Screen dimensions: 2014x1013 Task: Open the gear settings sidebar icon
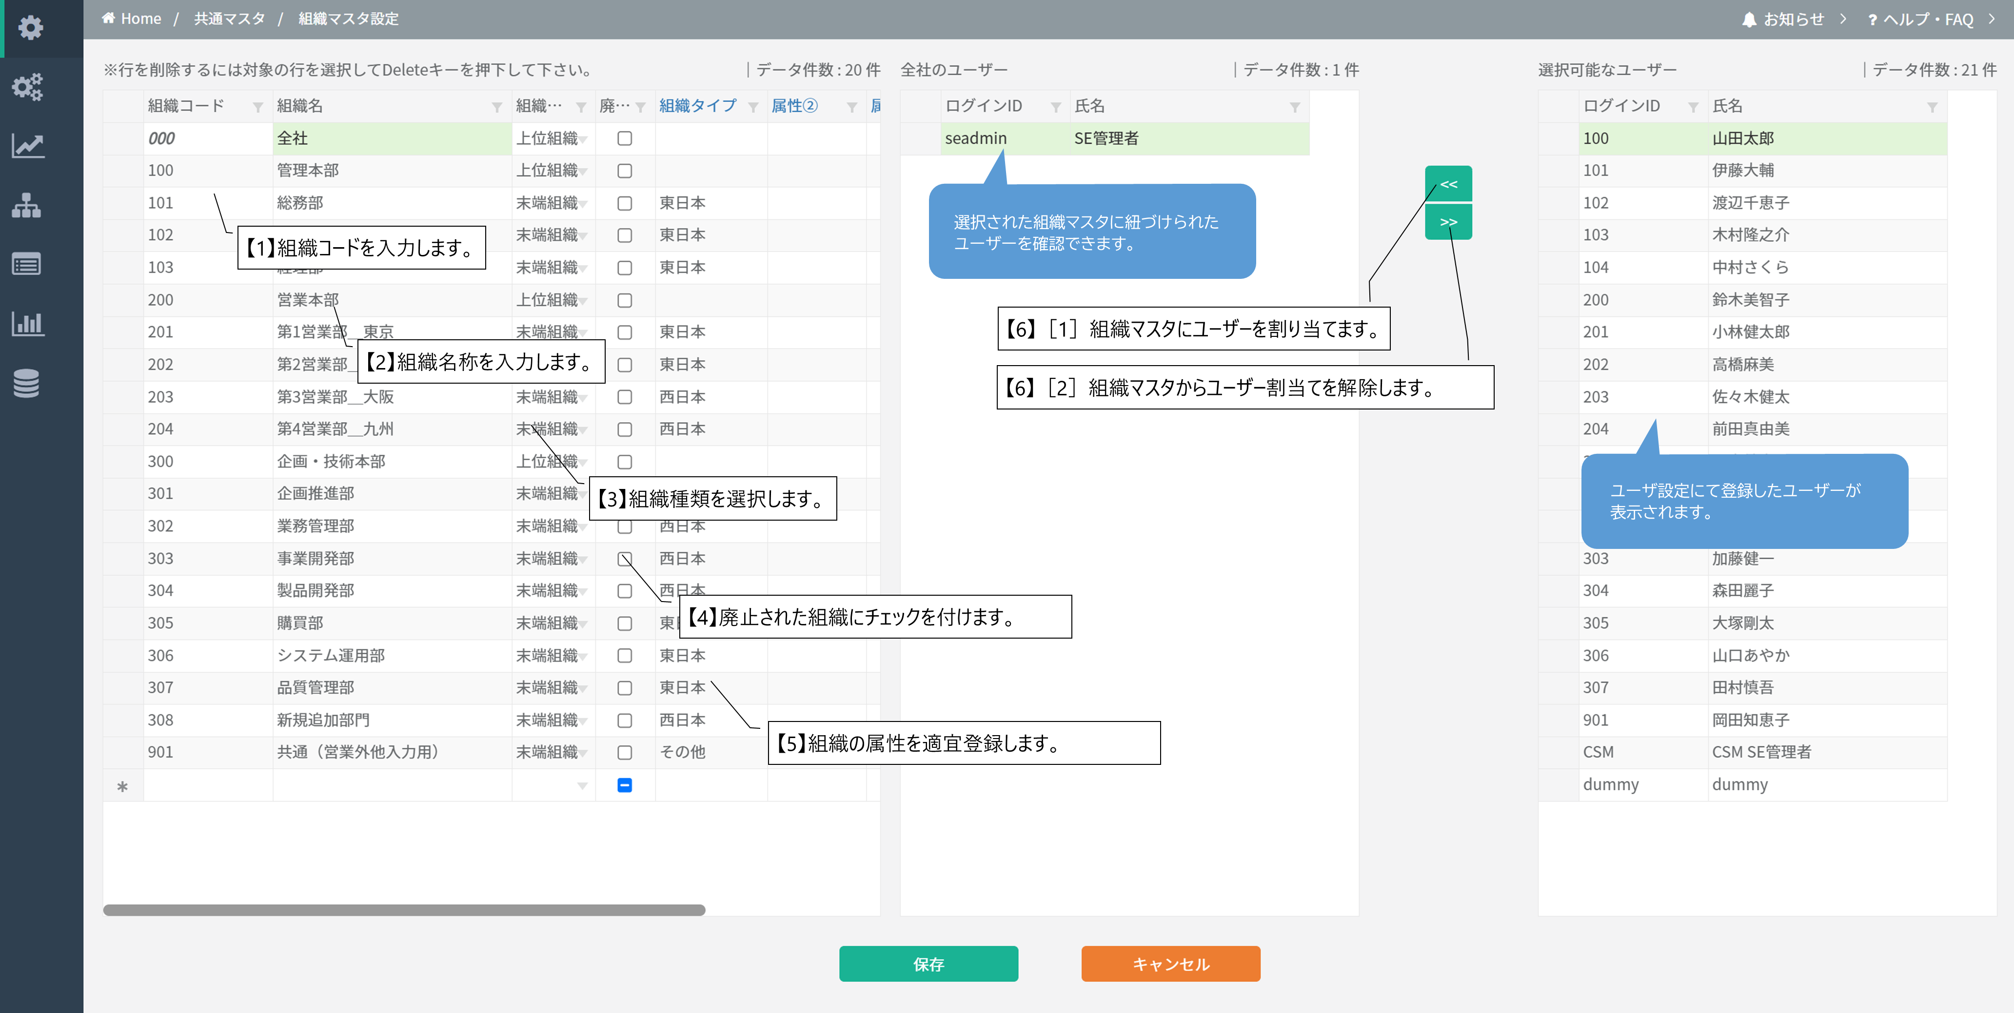[30, 28]
